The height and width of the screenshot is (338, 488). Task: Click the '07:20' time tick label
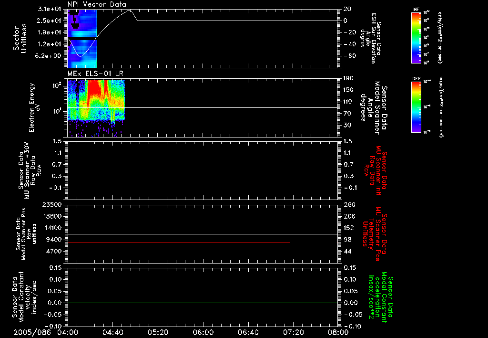(293, 332)
